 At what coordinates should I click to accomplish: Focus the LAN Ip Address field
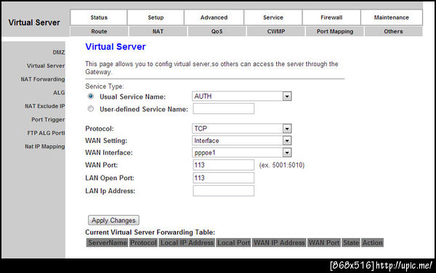(x=224, y=191)
